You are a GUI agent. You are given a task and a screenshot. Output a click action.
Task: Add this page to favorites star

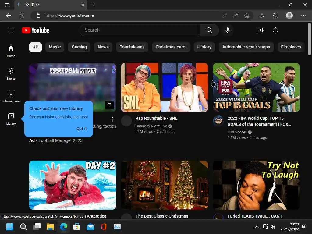(246, 16)
